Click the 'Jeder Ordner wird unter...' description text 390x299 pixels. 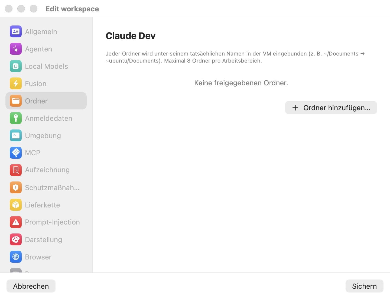(x=235, y=57)
